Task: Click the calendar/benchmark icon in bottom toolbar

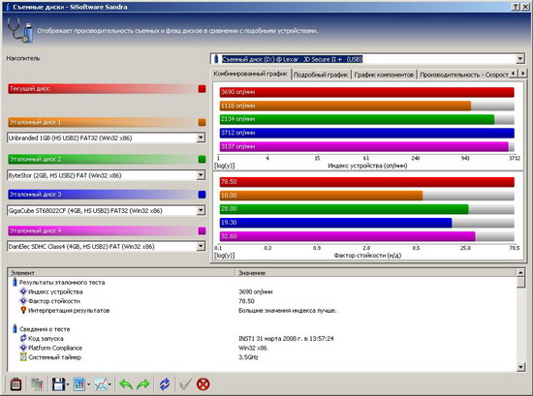Action: click(x=16, y=384)
